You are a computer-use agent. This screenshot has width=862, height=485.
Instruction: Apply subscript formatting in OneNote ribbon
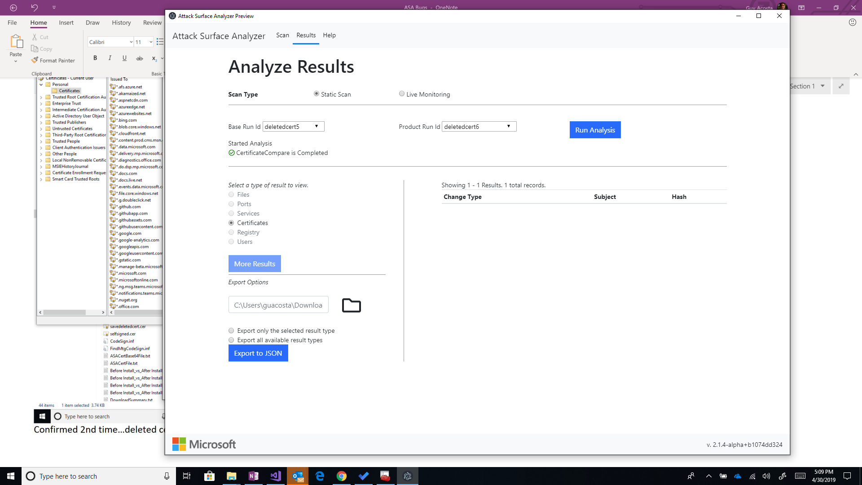[x=153, y=58]
